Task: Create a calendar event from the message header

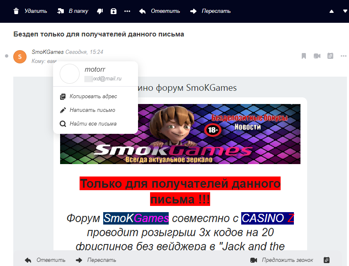Action: (330, 56)
